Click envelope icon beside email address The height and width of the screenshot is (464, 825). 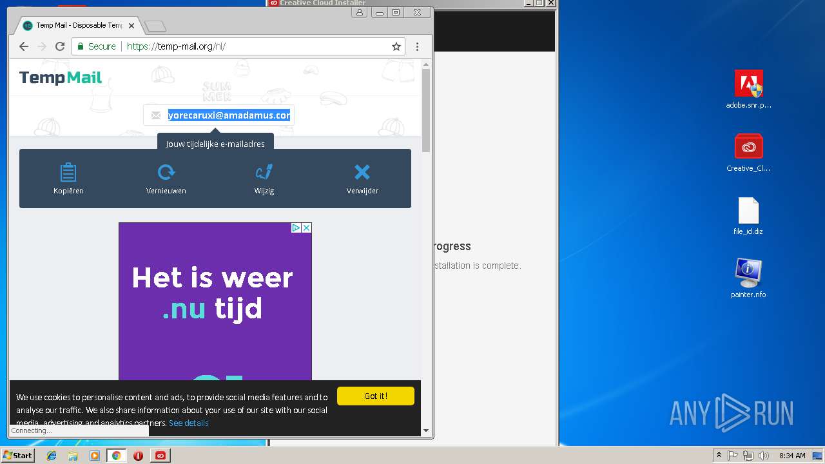[x=156, y=115]
